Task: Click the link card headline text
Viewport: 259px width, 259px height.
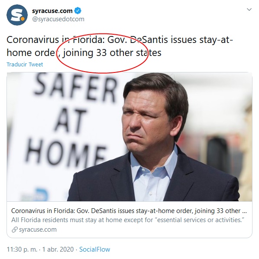Action: [129, 211]
